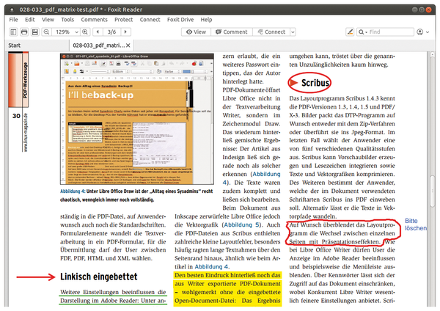Screen dimensions: 440x311
Task: Click the 'Linkisch eingebettet' heading
Action: coord(99,277)
